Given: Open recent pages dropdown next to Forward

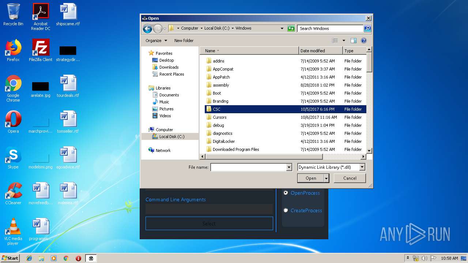Looking at the screenshot, I should (x=165, y=28).
